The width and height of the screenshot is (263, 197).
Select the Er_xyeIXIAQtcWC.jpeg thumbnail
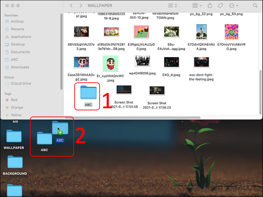pos(110,63)
